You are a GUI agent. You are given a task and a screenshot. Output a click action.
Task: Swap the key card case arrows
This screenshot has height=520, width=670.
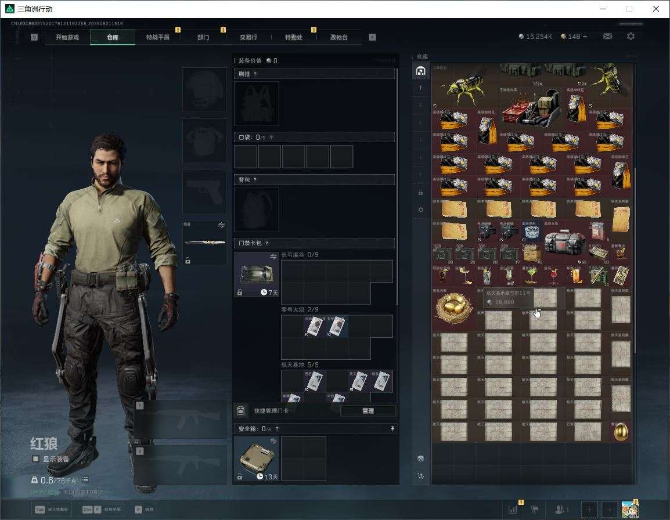point(273,257)
